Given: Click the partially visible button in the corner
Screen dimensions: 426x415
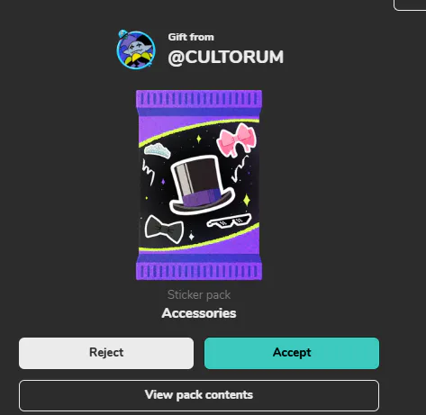Looking at the screenshot, I should [410, 5].
